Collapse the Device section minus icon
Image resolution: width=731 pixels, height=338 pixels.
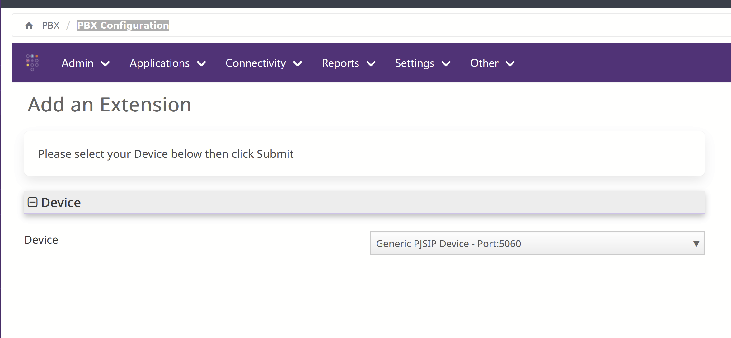pyautogui.click(x=33, y=202)
